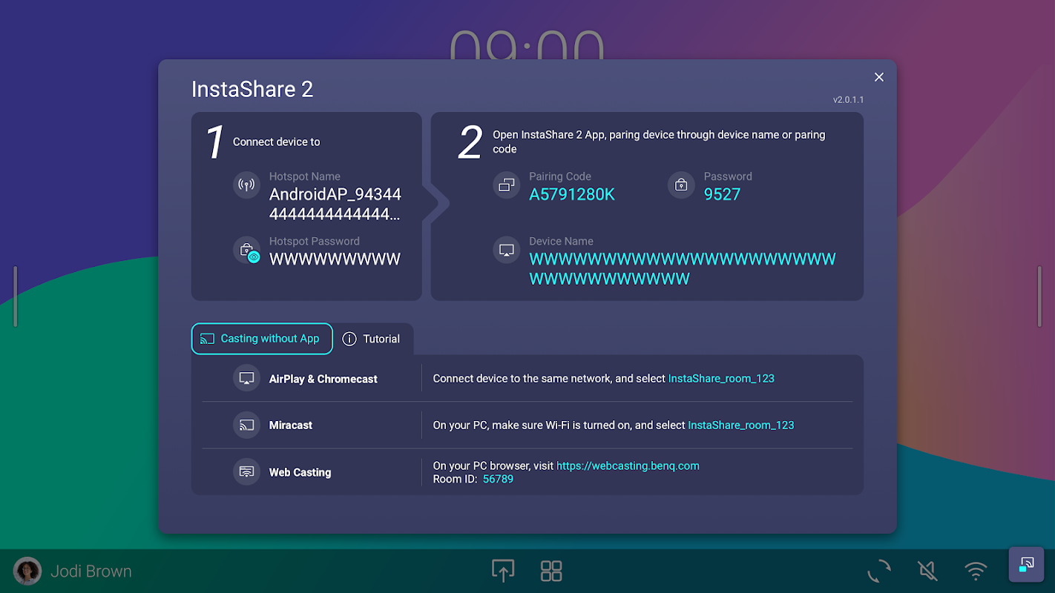1055x593 pixels.
Task: Open Jodi Brown's profile avatar
Action: (27, 571)
